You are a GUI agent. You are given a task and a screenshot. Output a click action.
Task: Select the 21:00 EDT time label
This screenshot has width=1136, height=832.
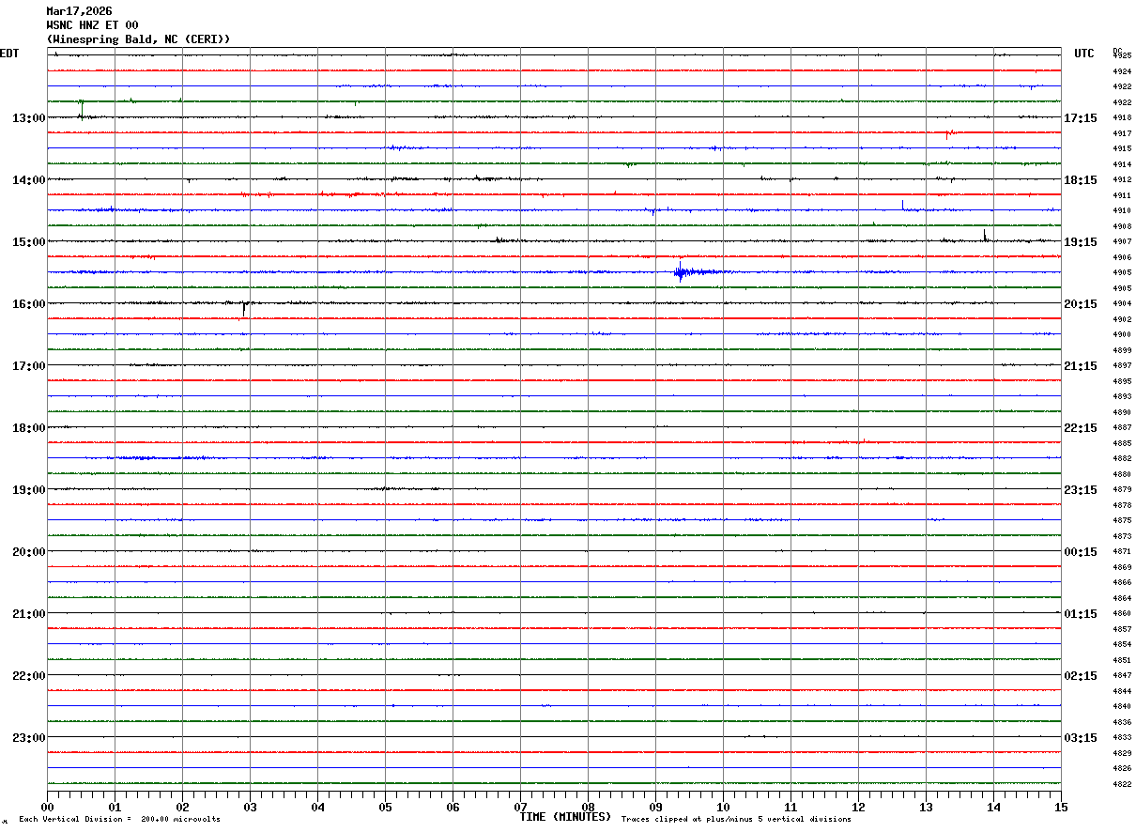(x=28, y=614)
